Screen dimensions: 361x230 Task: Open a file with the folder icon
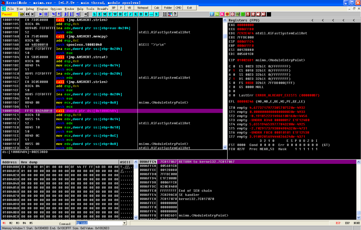[22, 14]
